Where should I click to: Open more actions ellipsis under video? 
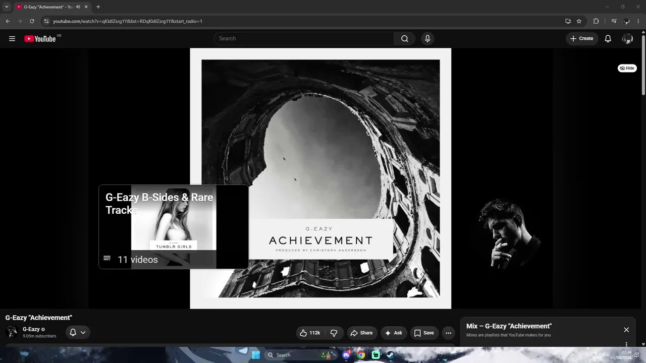point(448,333)
